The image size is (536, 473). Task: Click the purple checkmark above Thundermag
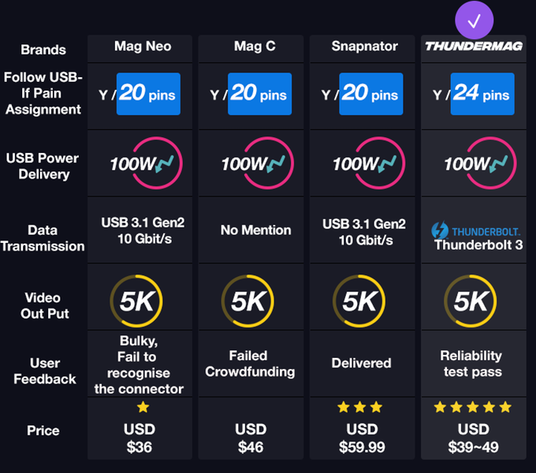click(474, 20)
